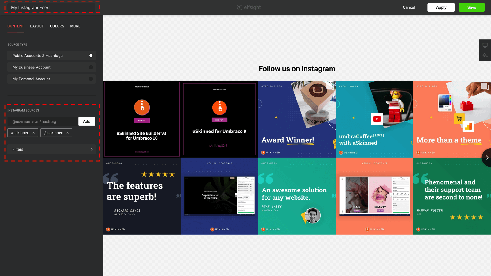The height and width of the screenshot is (276, 491).
Task: Click the green Save button
Action: 471,7
